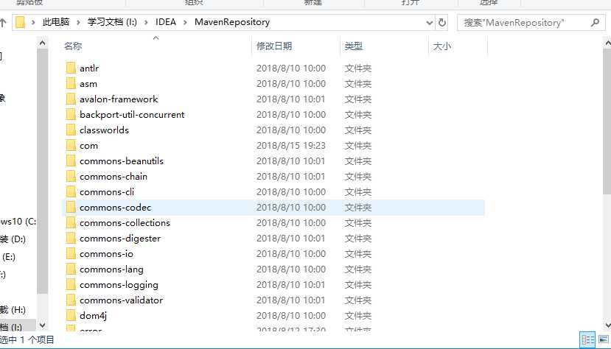
Task: Sort by 类型 column header
Action: pyautogui.click(x=354, y=46)
